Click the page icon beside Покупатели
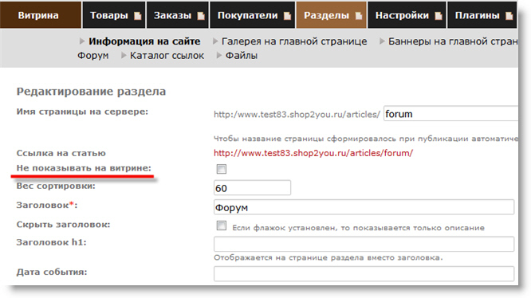 pos(287,16)
